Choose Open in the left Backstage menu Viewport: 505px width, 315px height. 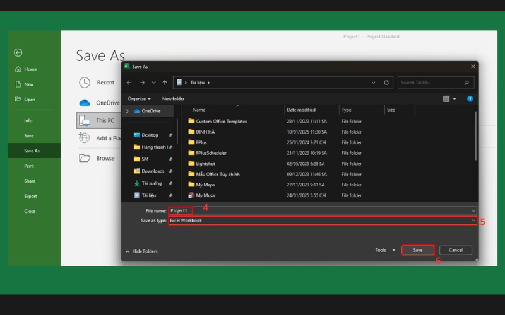[x=30, y=100]
